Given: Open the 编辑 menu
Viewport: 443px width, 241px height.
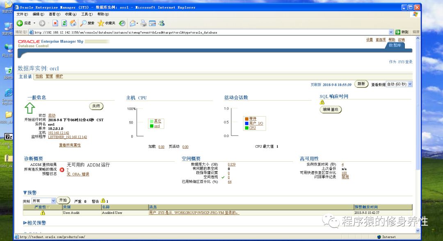Looking at the screenshot, I should point(38,14).
